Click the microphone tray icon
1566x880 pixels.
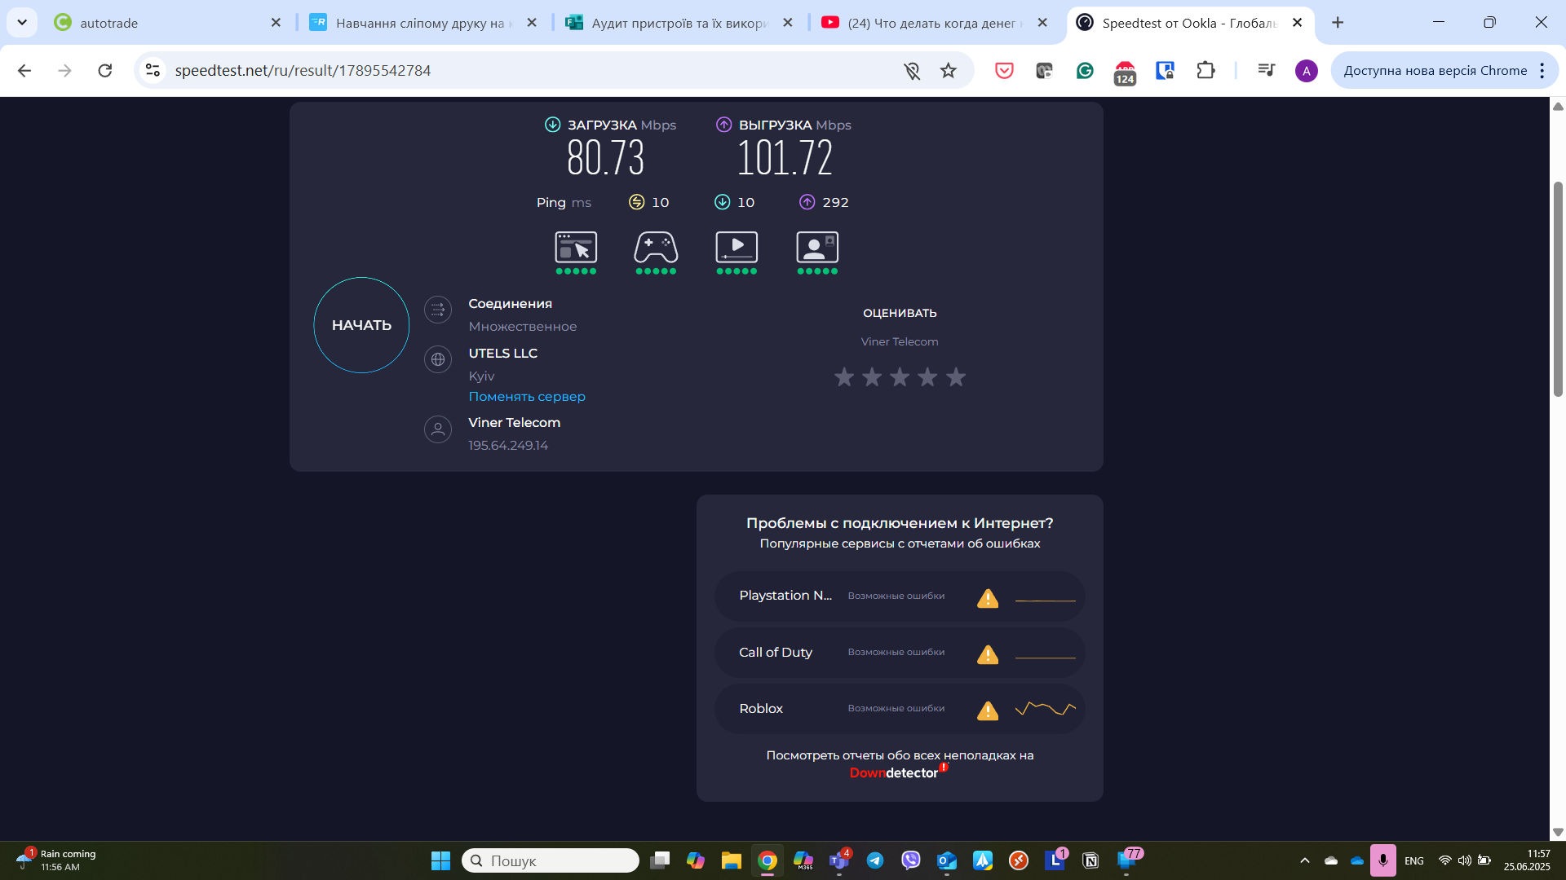tap(1382, 860)
